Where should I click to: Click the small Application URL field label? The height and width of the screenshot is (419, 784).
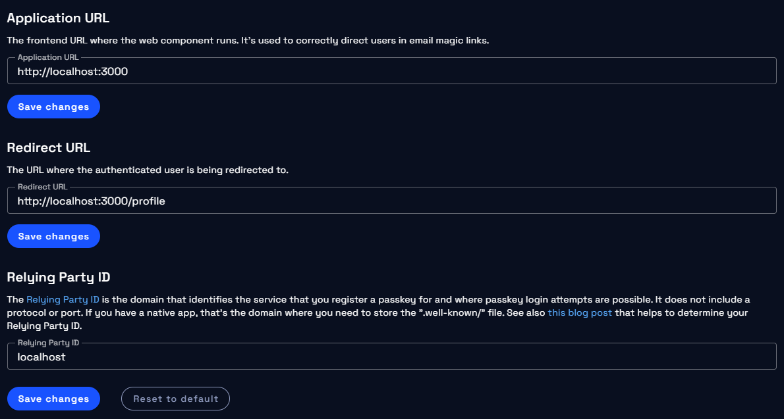tap(48, 57)
